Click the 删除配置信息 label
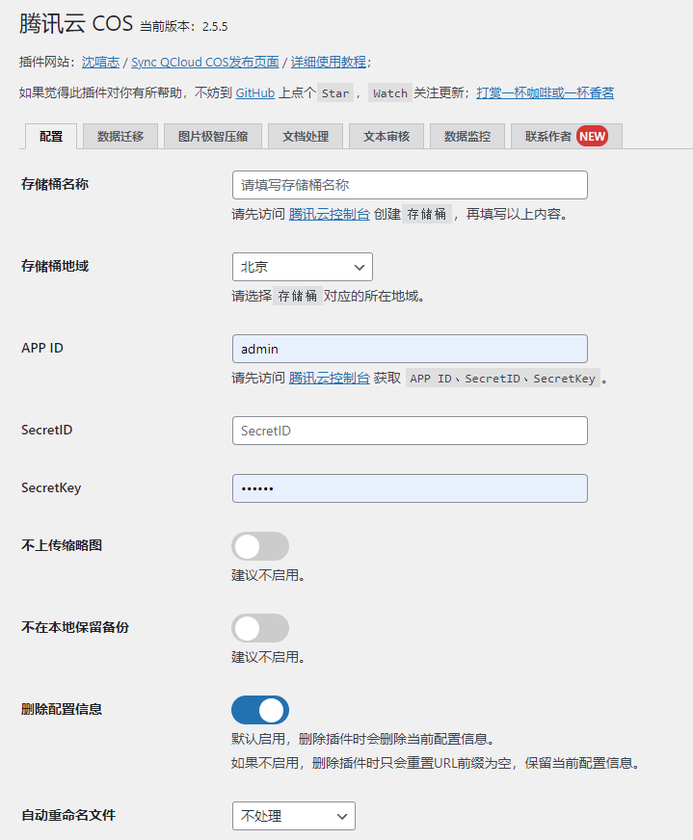This screenshot has width=693, height=840. click(x=62, y=709)
